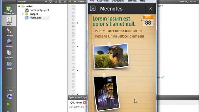Click the 'Line: 34, Col: 20' indicator
The height and width of the screenshot is (112, 199).
(187, 2)
